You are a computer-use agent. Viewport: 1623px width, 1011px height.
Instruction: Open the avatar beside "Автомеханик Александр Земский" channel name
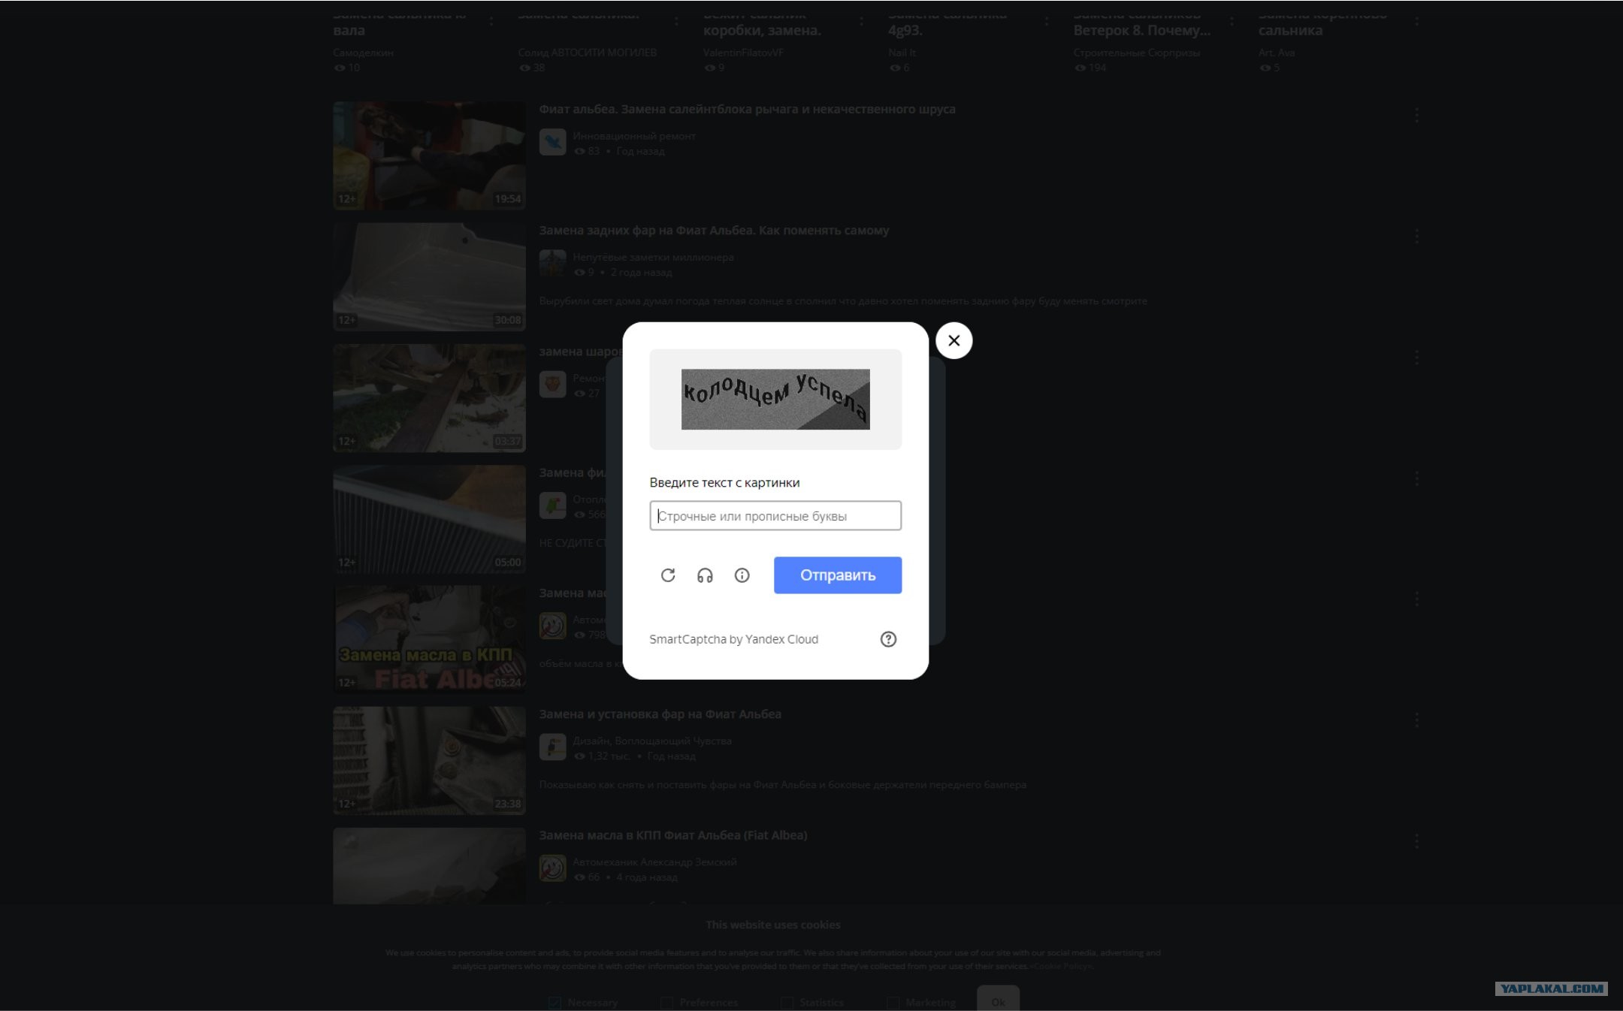552,868
